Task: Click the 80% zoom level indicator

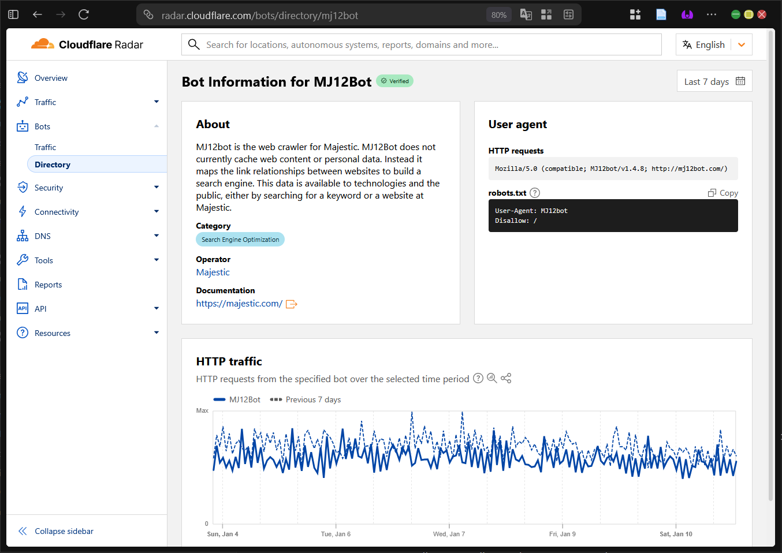Action: (498, 15)
